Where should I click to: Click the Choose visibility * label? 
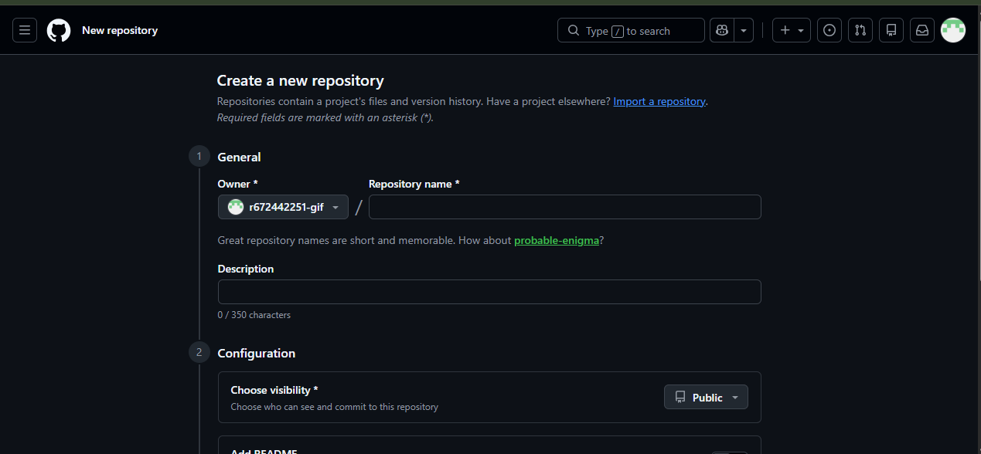click(x=274, y=390)
